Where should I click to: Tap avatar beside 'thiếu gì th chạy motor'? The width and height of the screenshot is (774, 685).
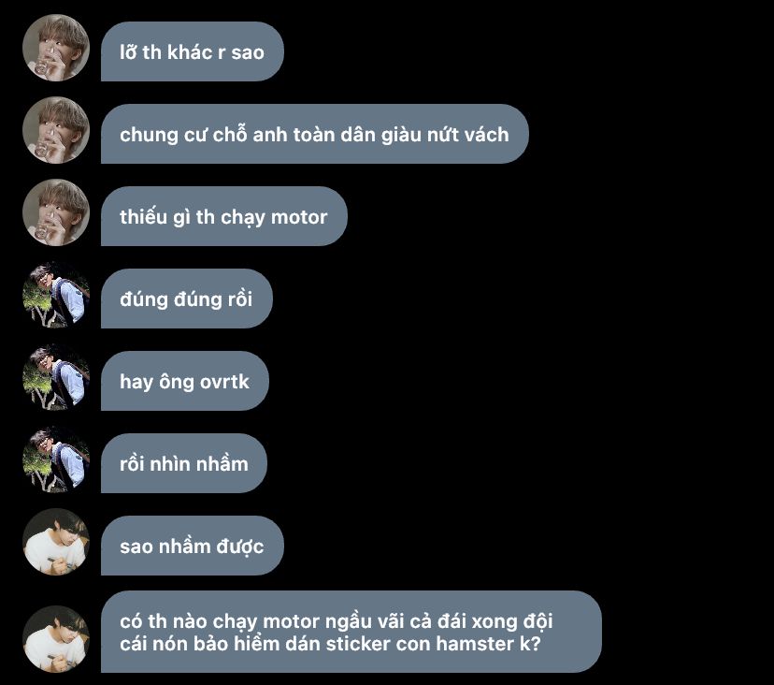(x=56, y=212)
